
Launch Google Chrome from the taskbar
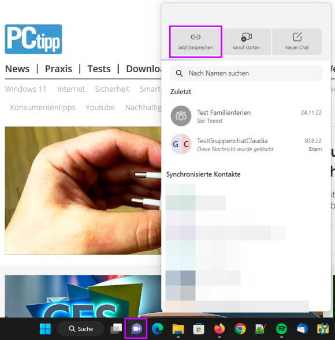pyautogui.click(x=240, y=328)
